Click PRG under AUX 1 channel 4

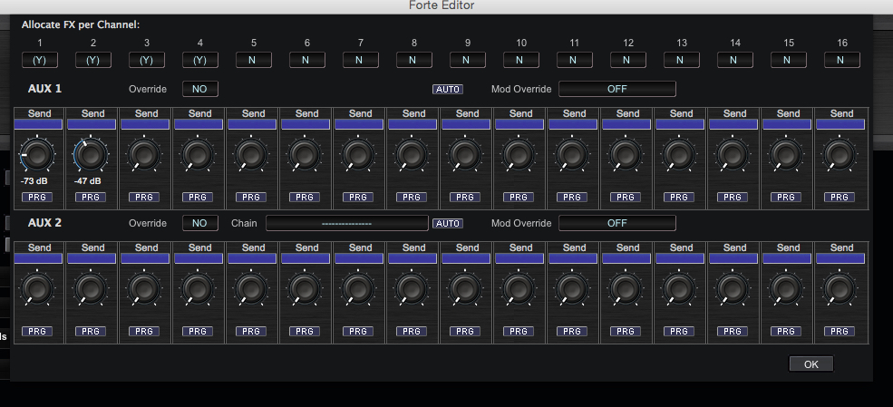click(x=198, y=197)
